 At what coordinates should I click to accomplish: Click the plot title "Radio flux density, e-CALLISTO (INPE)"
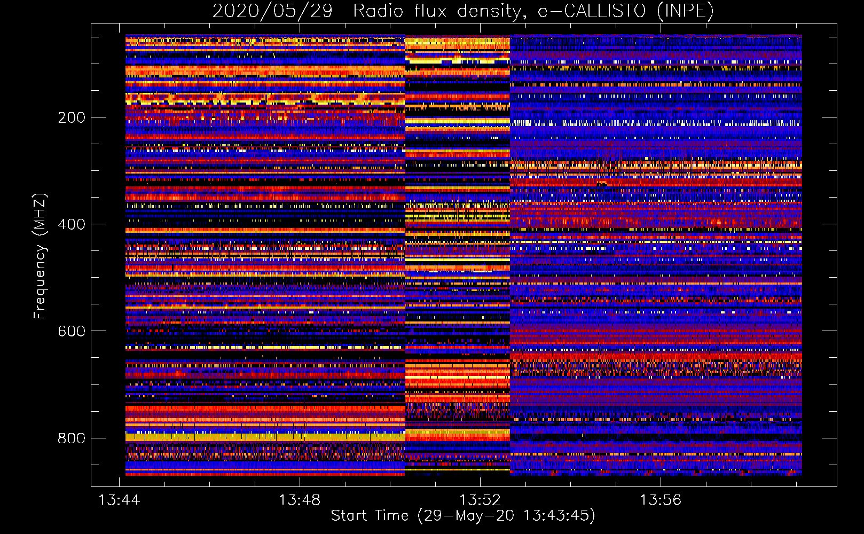(533, 11)
